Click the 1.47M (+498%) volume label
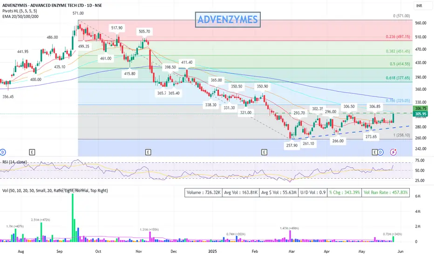Screen dimensions: 434x256 coord(290,229)
